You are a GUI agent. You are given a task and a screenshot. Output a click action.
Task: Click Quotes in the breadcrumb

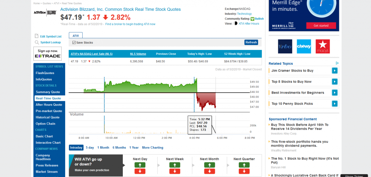[47, 4]
